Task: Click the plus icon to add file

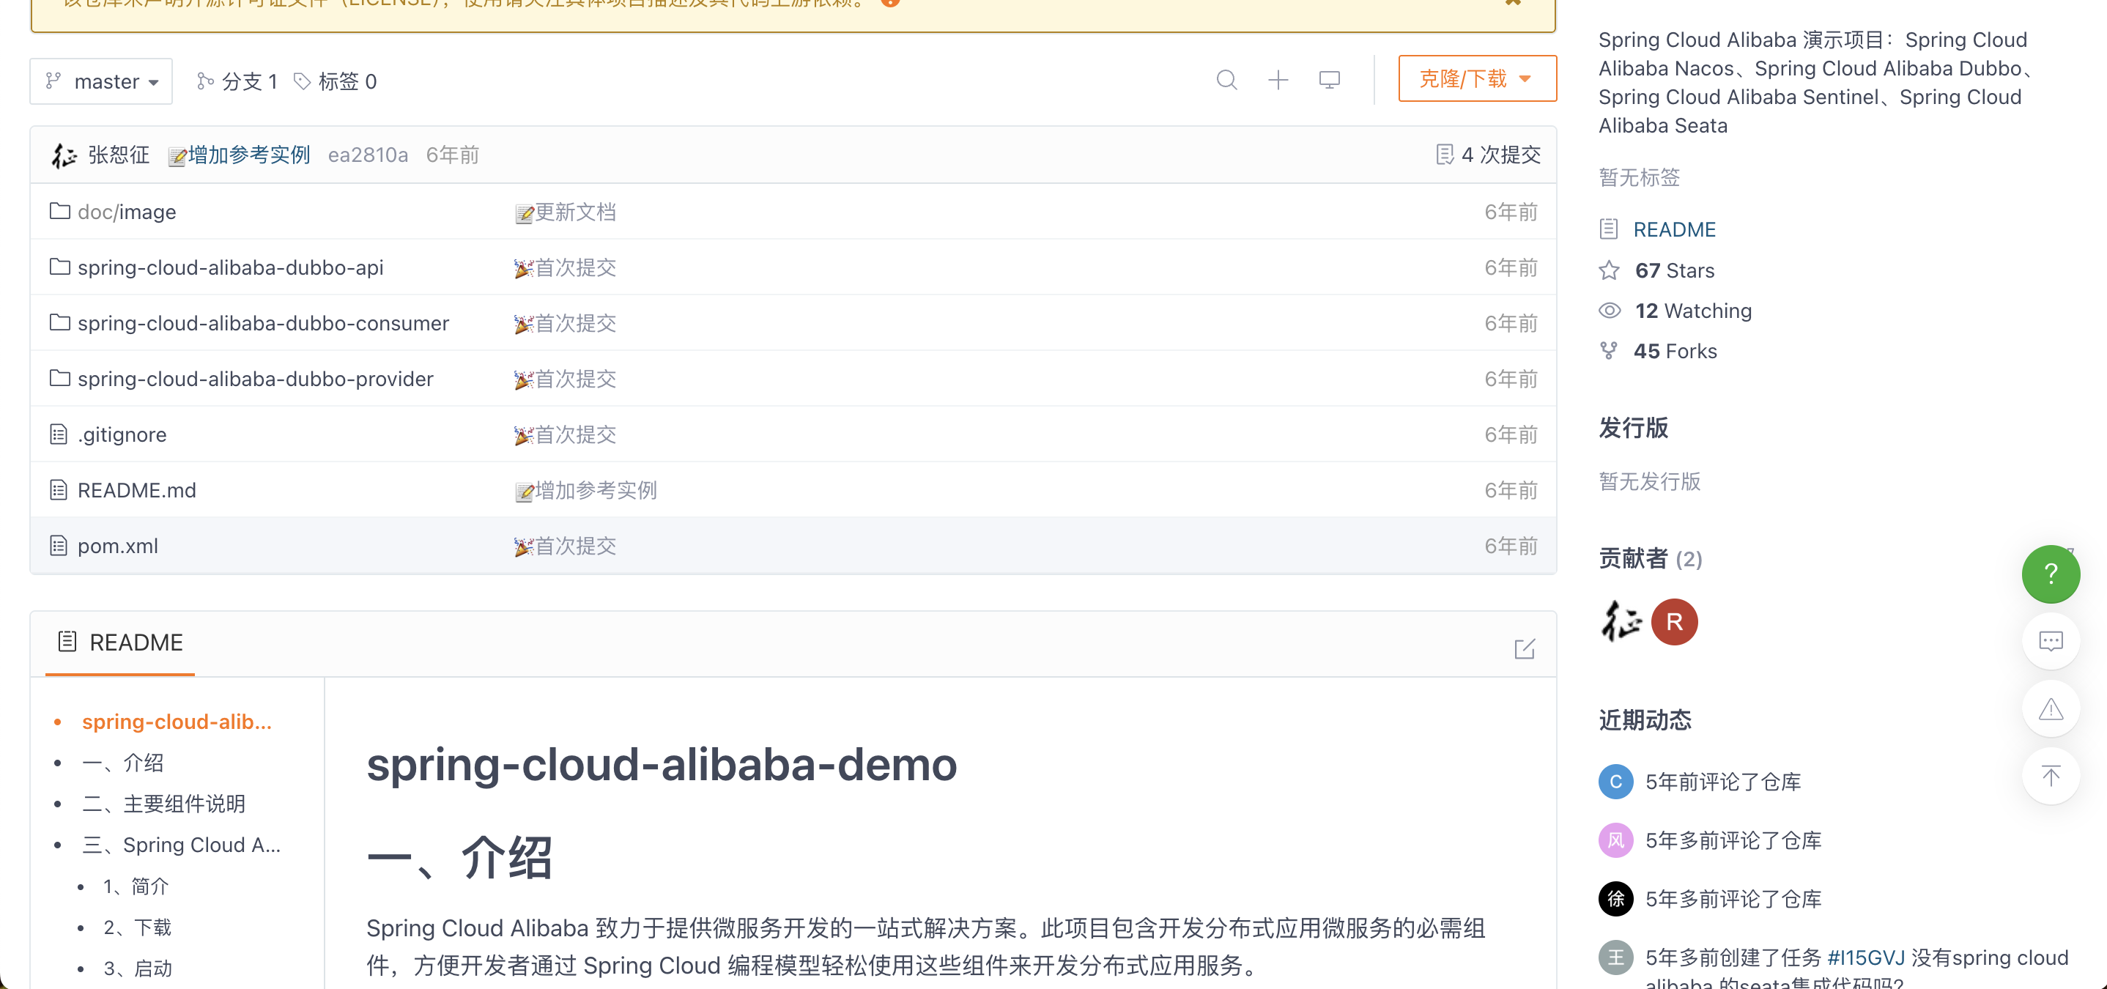Action: [1278, 80]
